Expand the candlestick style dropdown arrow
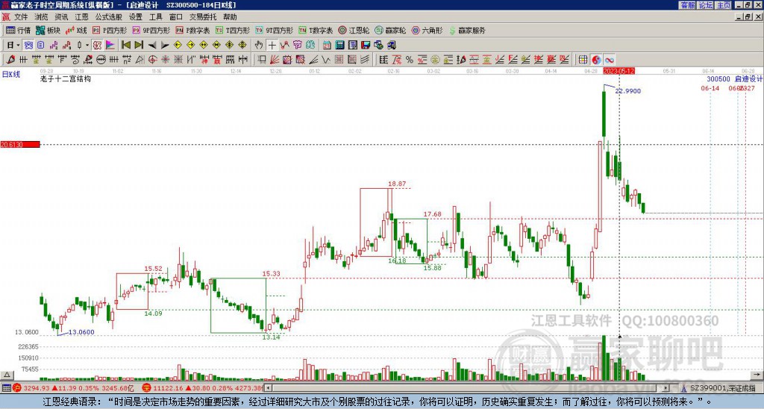 (87, 46)
